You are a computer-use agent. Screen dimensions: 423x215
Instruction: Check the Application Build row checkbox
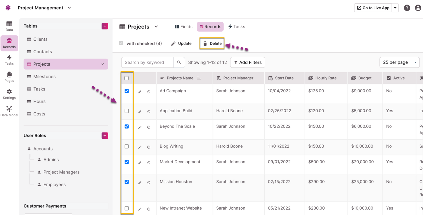(x=127, y=111)
